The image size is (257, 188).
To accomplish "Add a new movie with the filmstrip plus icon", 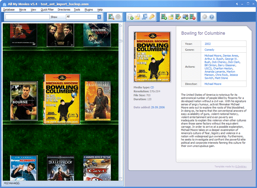I will tap(164, 17).
